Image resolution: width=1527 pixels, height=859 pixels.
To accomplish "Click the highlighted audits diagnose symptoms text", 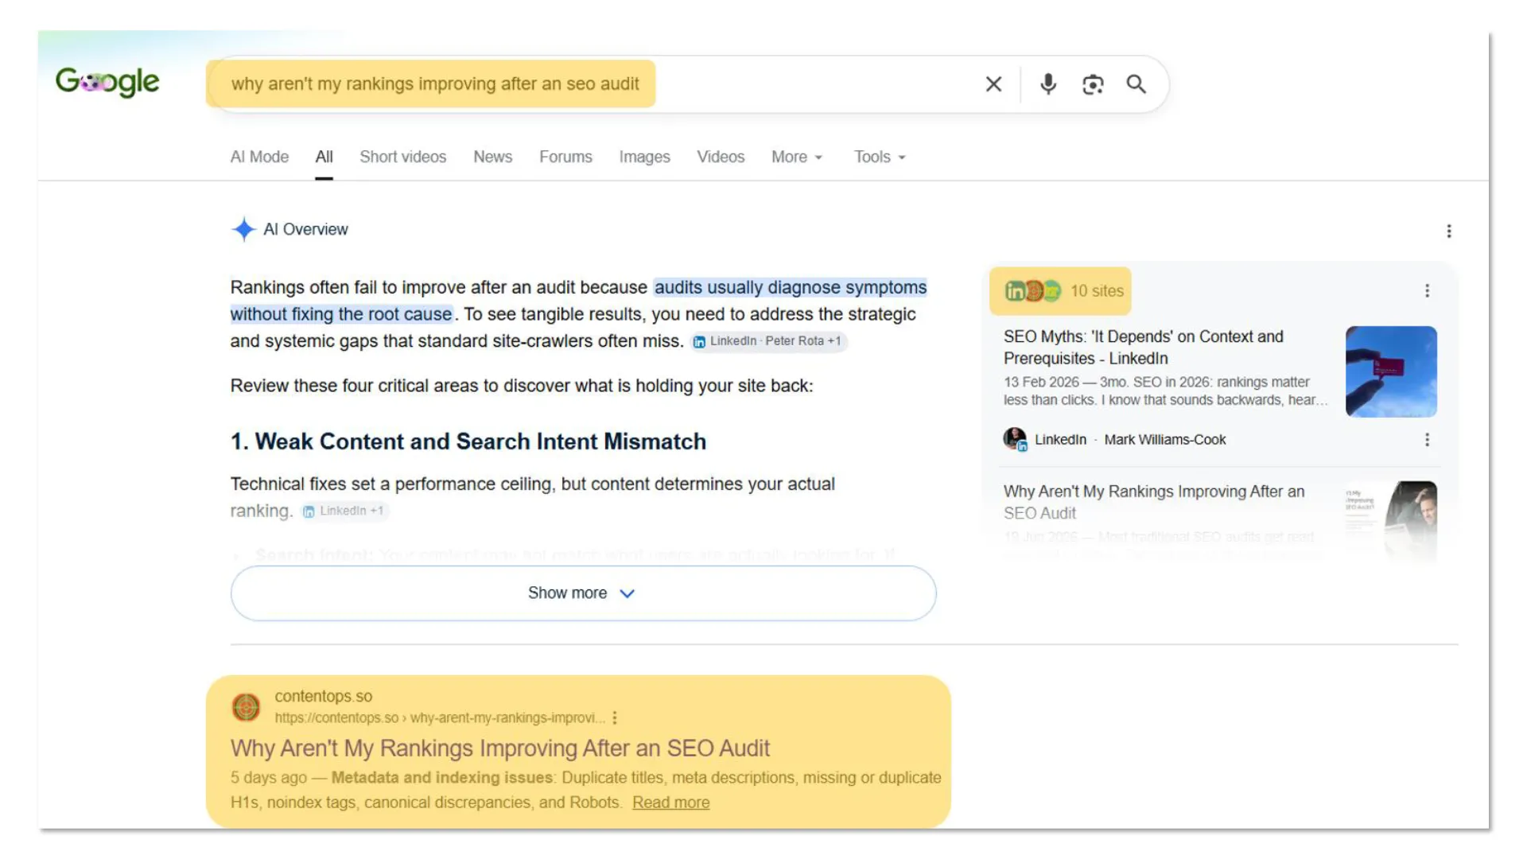I will [x=579, y=301].
